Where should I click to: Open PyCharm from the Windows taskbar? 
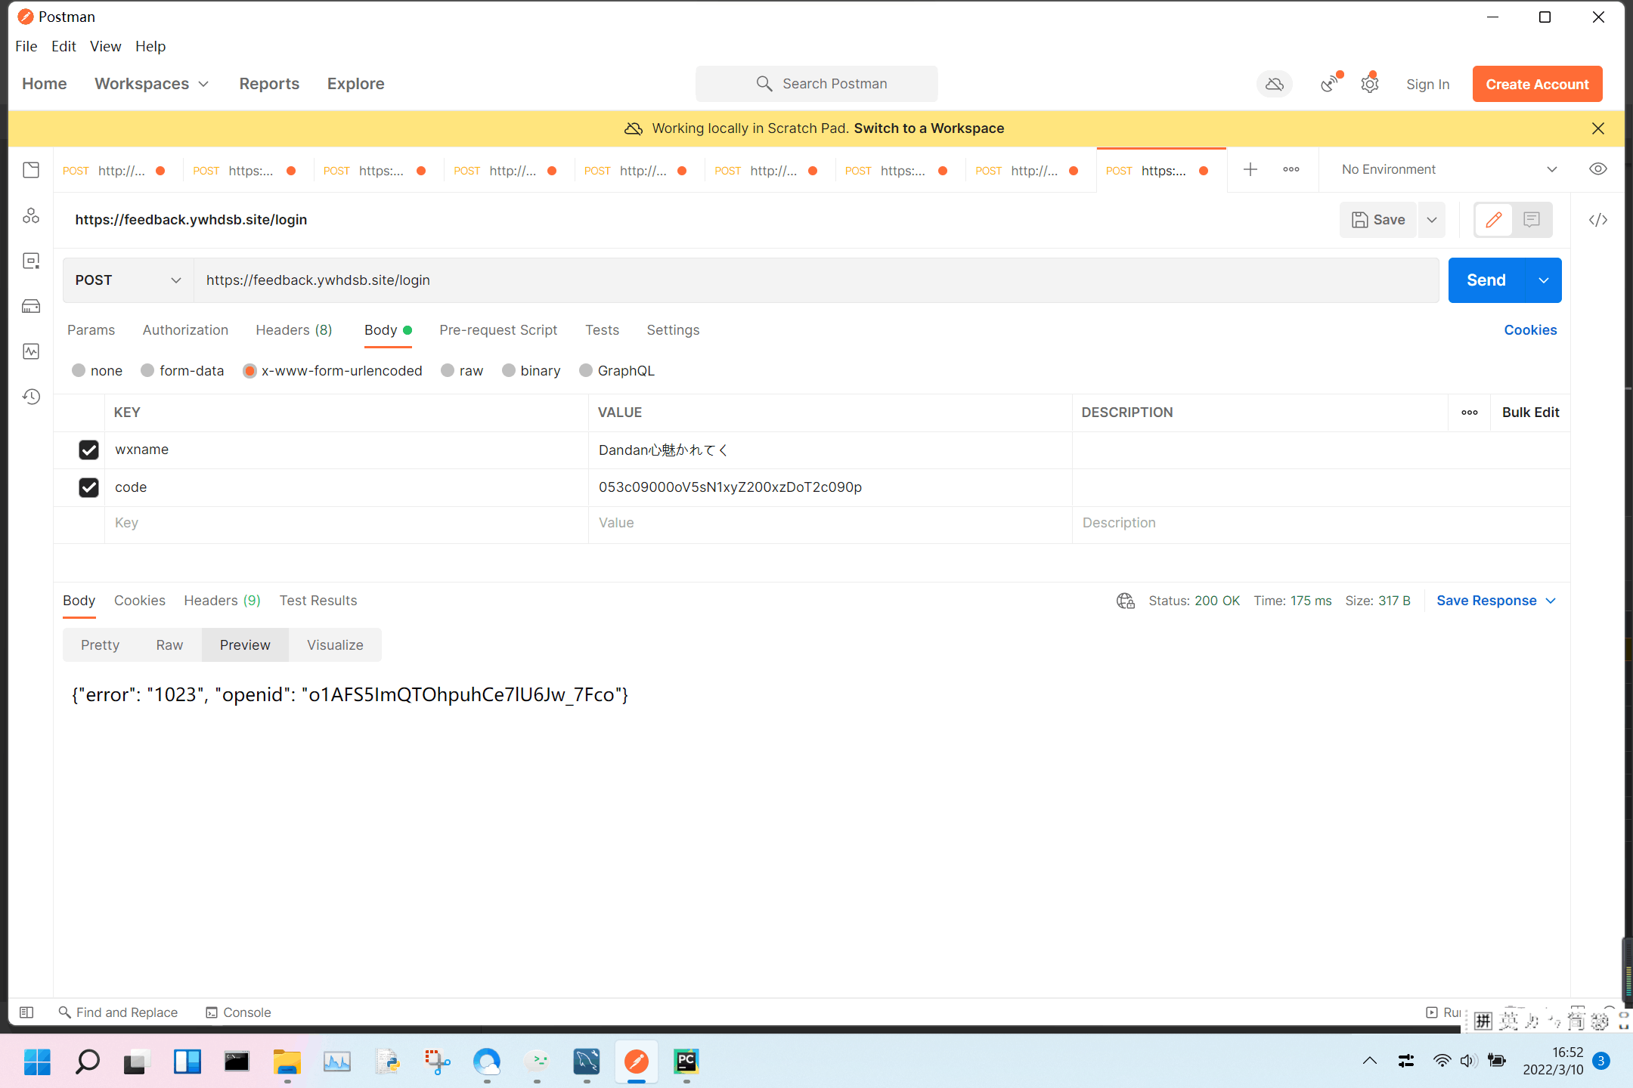click(x=686, y=1062)
